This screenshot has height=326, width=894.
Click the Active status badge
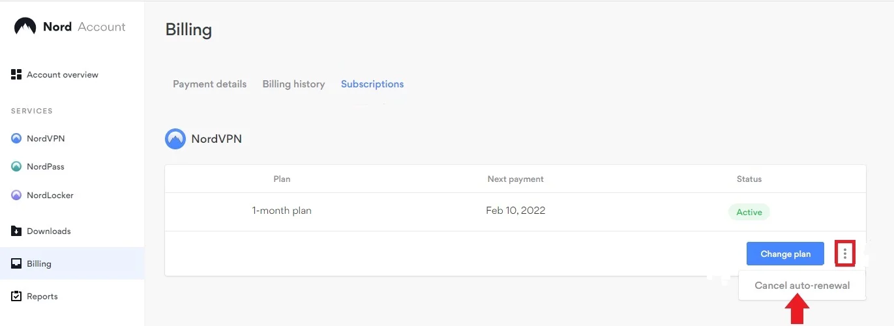click(749, 212)
